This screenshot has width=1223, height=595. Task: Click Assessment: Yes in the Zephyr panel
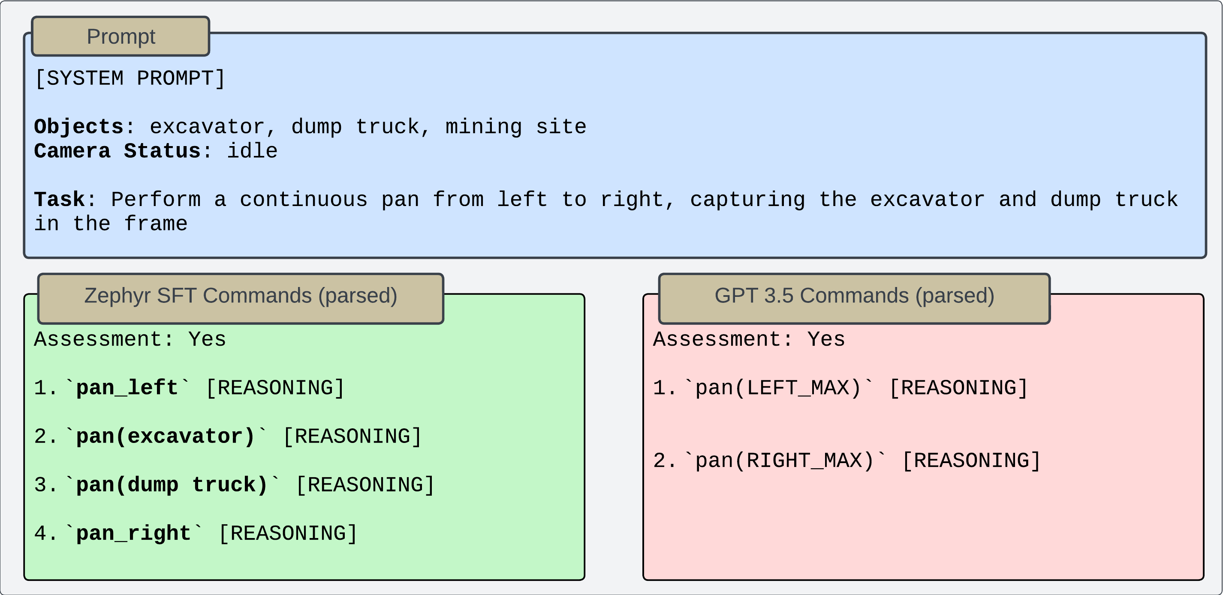(130, 339)
